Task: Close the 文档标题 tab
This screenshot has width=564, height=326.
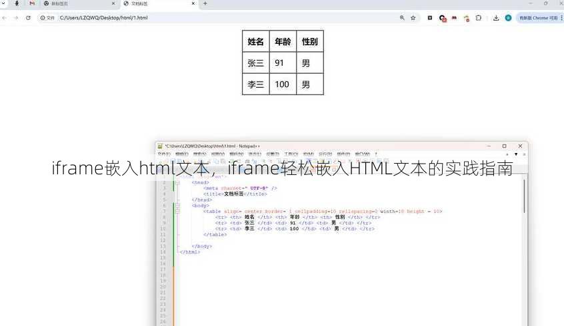Action: click(x=193, y=3)
